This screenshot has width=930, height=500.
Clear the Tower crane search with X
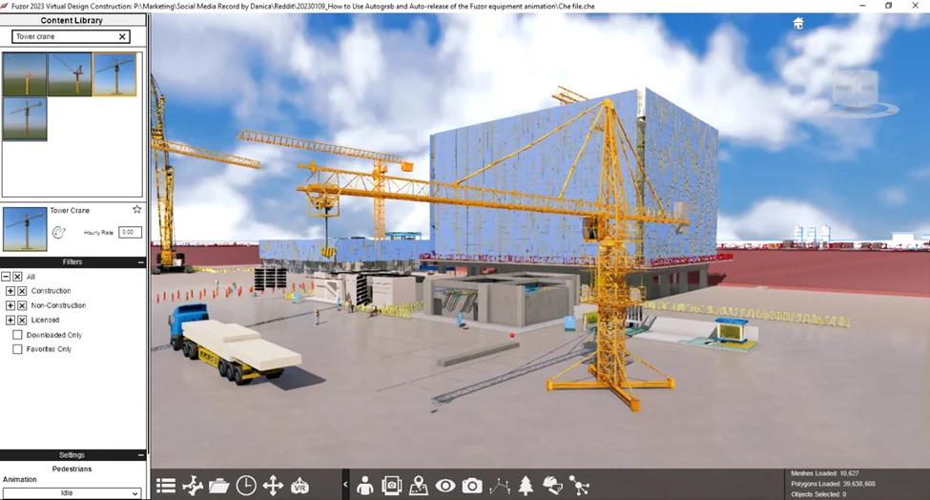pos(122,37)
